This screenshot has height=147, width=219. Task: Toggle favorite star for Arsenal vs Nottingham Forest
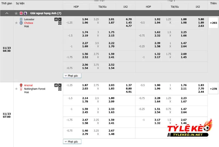tap(16, 89)
